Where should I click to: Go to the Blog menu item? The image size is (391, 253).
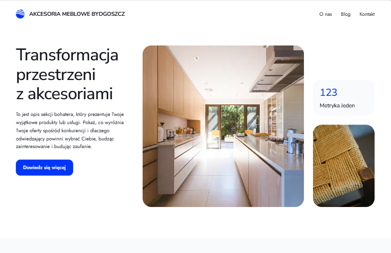(346, 14)
